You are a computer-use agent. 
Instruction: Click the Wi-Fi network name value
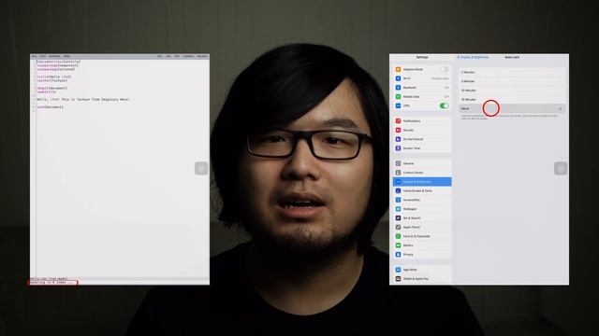[440, 78]
